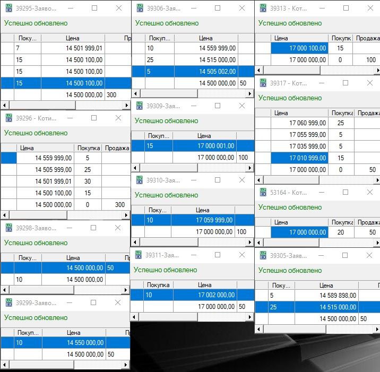Click the UZEX icon of window 39310
Image resolution: width=380 pixels, height=372 pixels.
[x=139, y=180]
